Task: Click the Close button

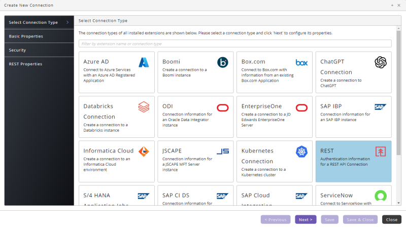Action: pos(391,219)
